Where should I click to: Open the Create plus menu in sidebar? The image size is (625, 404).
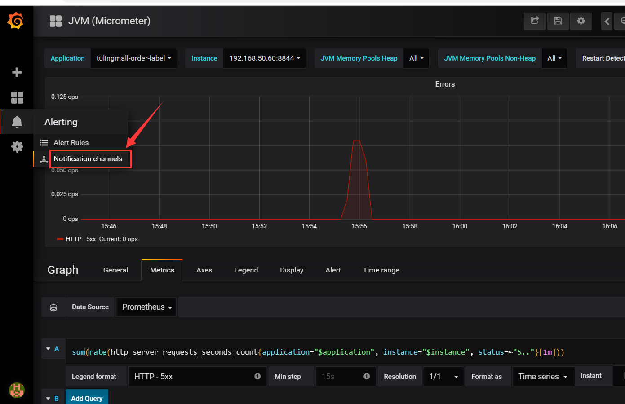17,72
